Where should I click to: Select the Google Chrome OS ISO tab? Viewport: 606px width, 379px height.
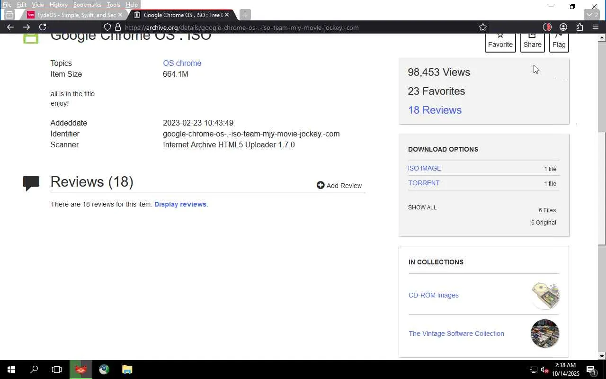point(182,15)
